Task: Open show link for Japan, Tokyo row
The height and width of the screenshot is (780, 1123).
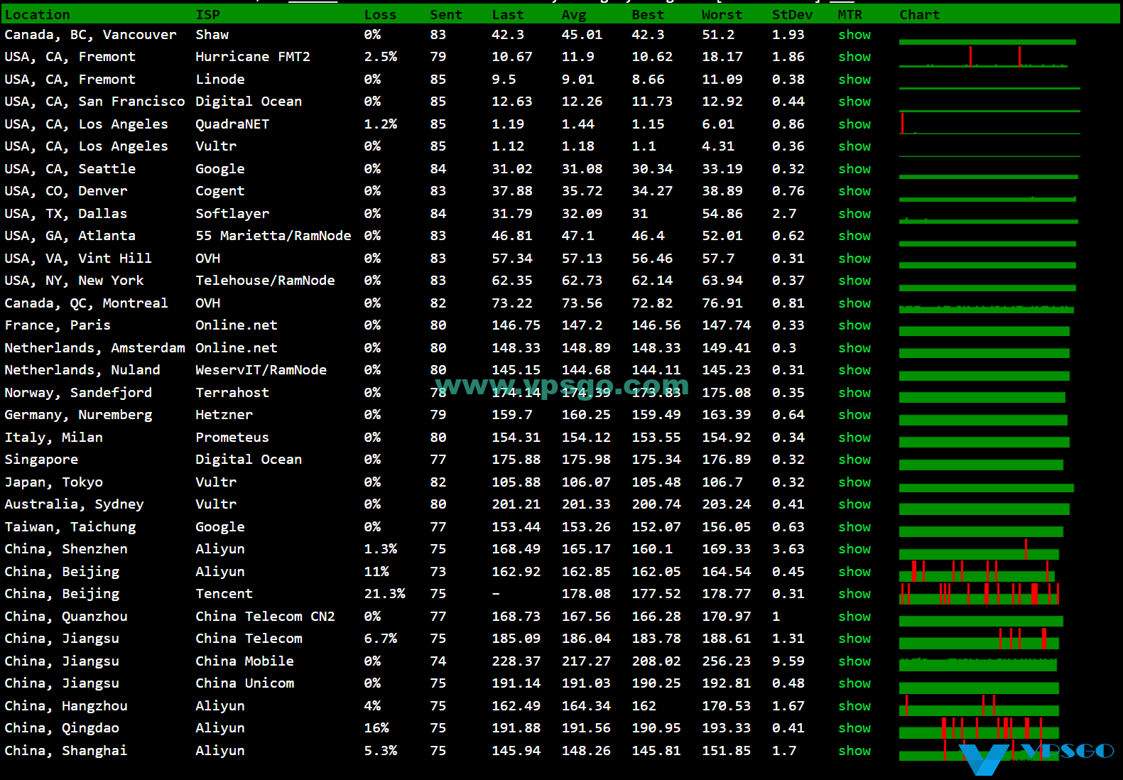Action: pos(854,482)
